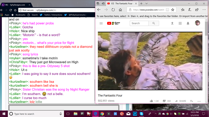209x117 pixels.
Task: Open the YouTube apps grid
Action: [180, 23]
